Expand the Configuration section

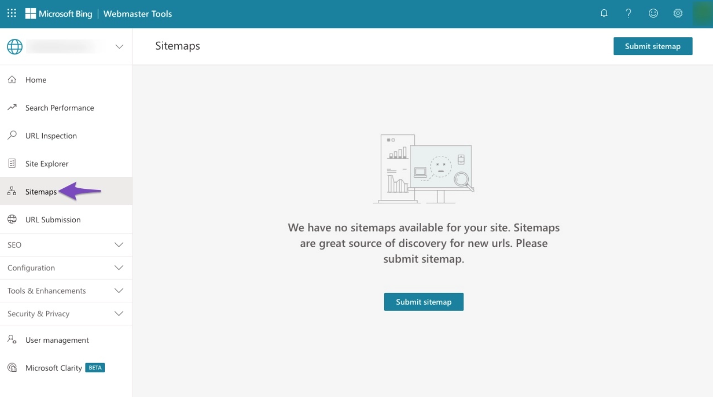coord(66,267)
